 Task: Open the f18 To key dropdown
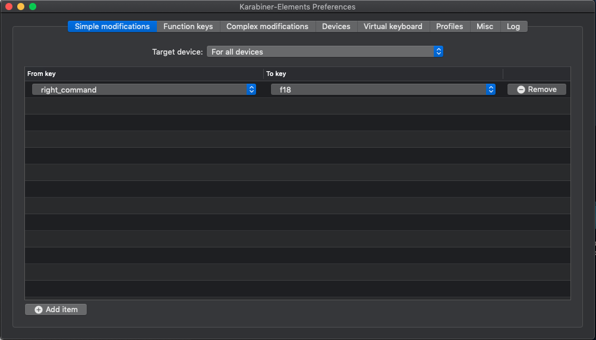[x=383, y=90]
